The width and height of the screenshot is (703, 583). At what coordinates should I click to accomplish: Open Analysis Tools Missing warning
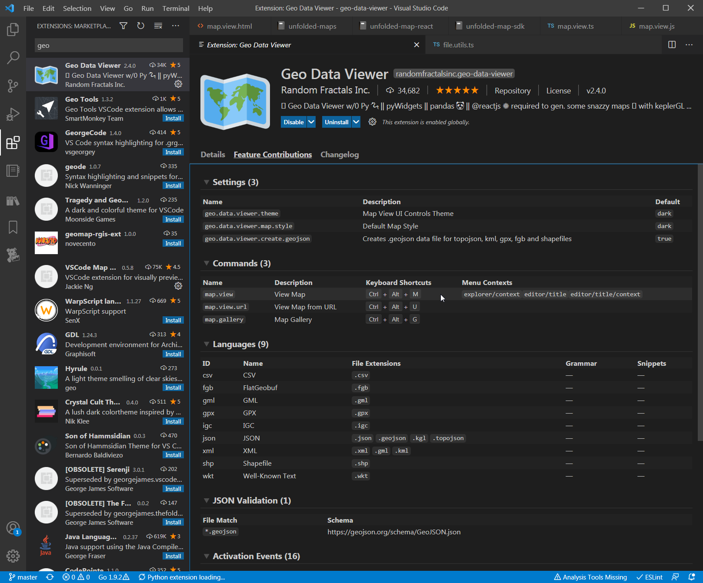(590, 577)
